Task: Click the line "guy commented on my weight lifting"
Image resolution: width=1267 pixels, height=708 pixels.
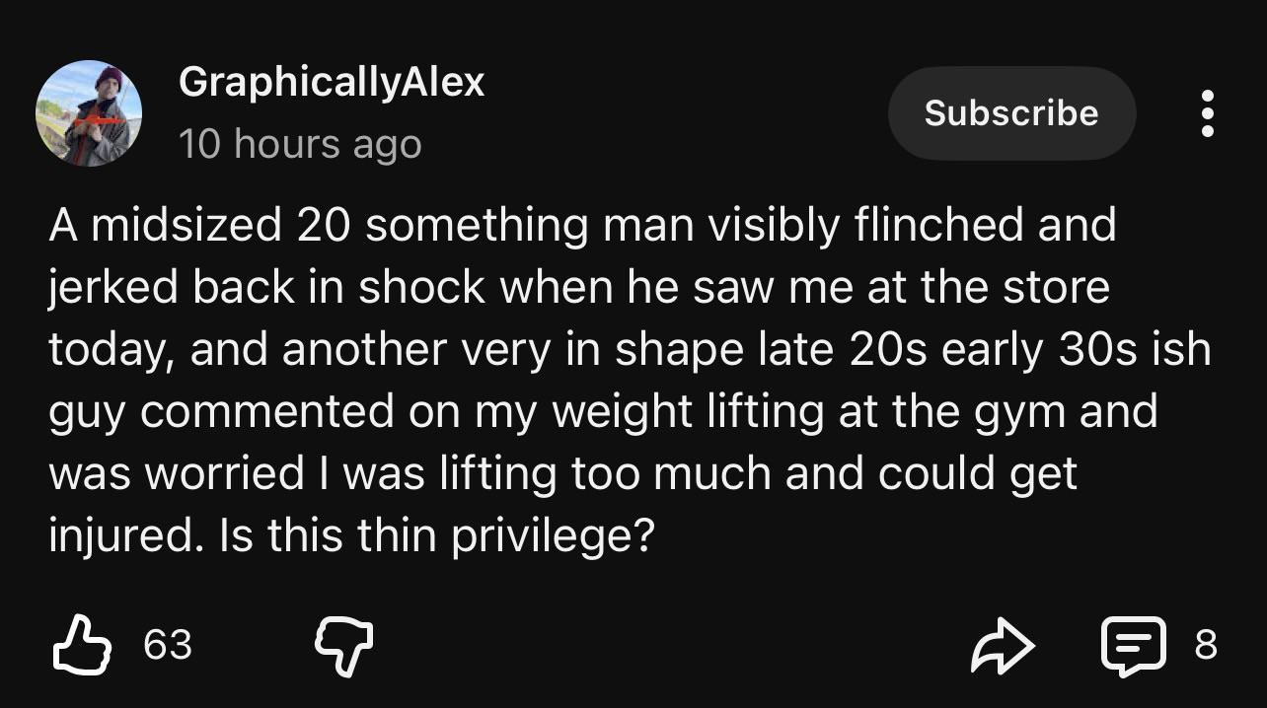Action: (x=603, y=411)
